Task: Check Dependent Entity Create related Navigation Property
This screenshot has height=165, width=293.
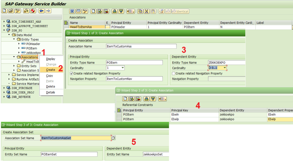Action: click(x=174, y=74)
